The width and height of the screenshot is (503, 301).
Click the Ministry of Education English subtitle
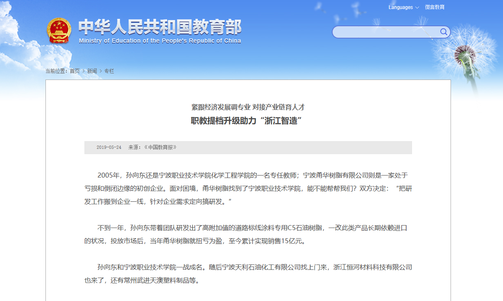160,41
